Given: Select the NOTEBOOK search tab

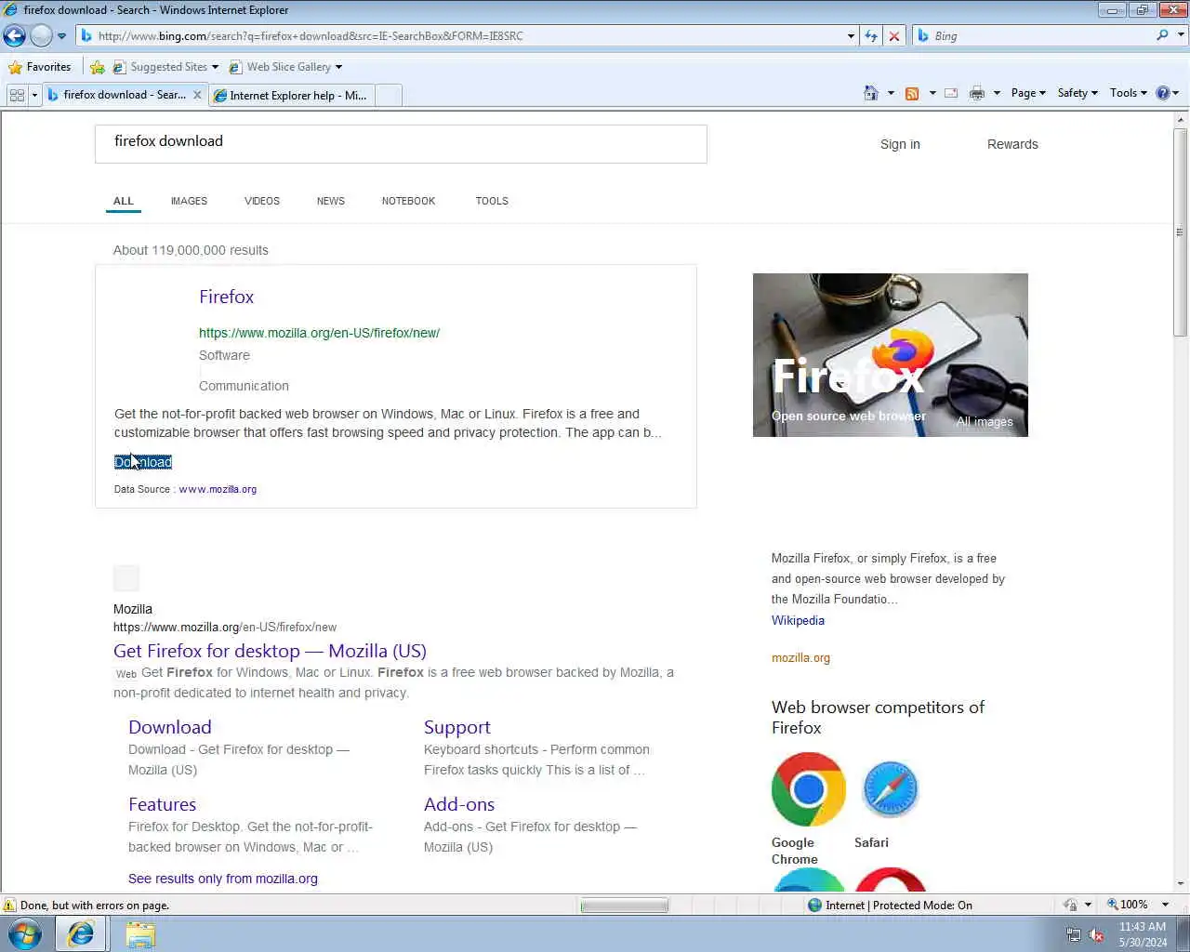Looking at the screenshot, I should (x=408, y=201).
